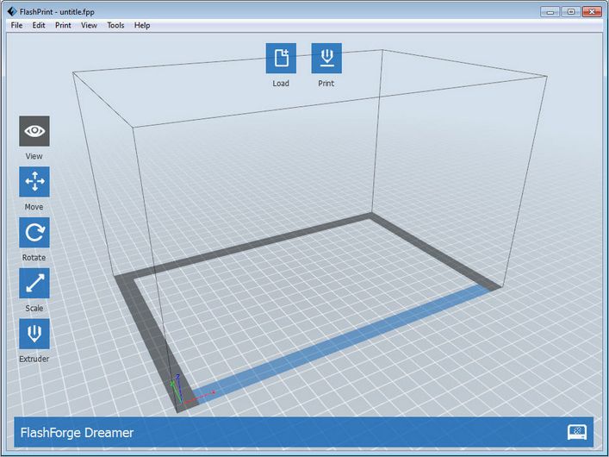The width and height of the screenshot is (609, 457).
Task: Click the blue front edge of build platform
Action: (345, 343)
